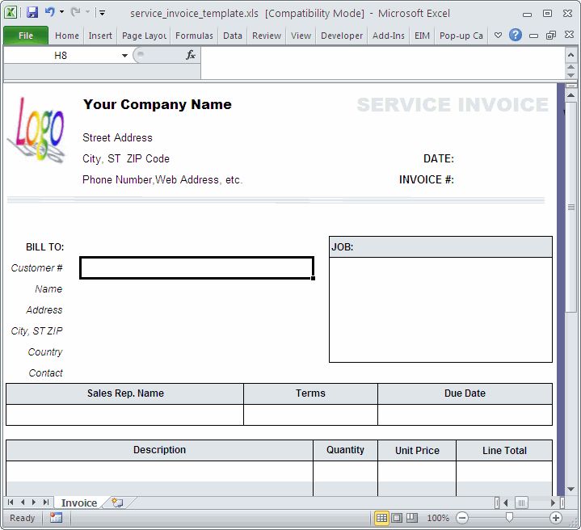This screenshot has width=581, height=530.
Task: Click the horizontal scrollbar right arrow
Action: tap(554, 503)
